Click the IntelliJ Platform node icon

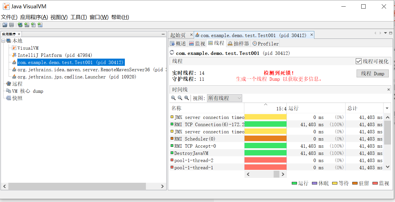coord(14,55)
